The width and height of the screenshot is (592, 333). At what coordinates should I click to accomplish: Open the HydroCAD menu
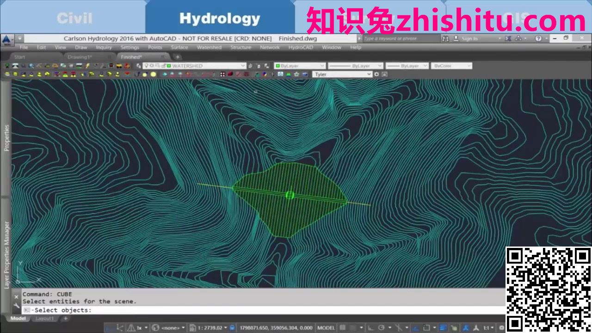302,47
